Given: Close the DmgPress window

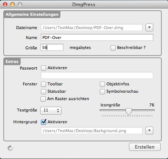Looking at the screenshot, I should click(x=5, y=4).
